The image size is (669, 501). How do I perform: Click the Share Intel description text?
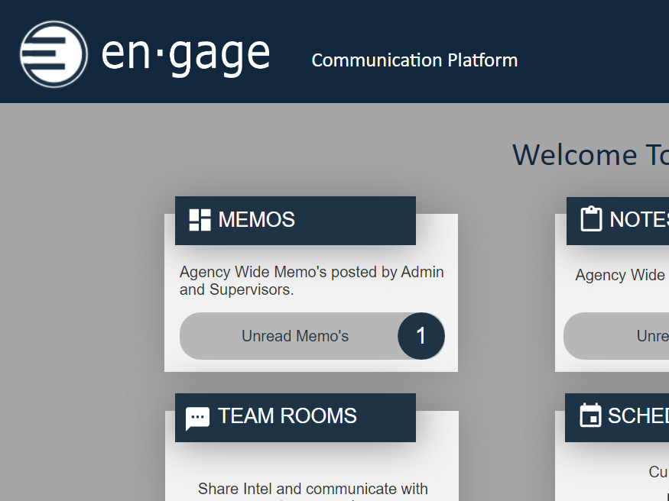(x=313, y=489)
